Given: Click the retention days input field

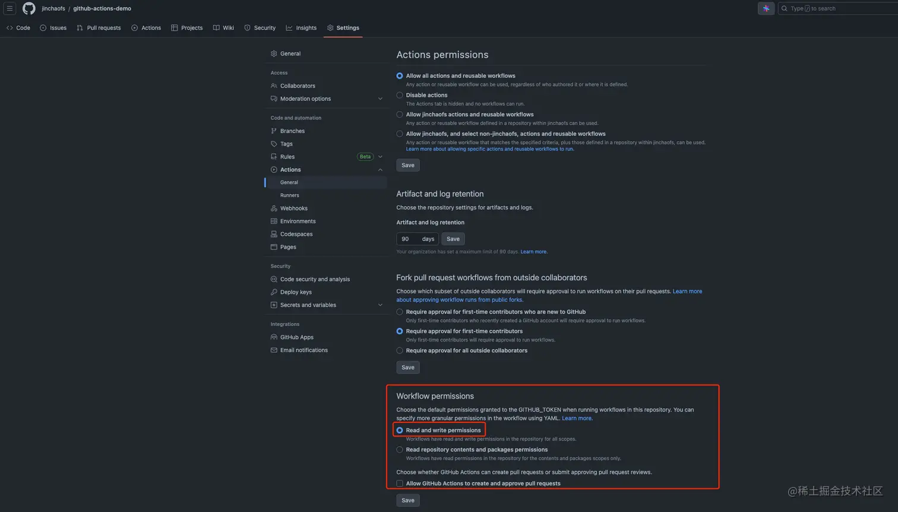Looking at the screenshot, I should click(x=418, y=239).
